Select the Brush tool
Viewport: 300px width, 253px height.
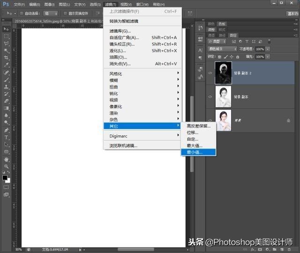(x=6, y=80)
